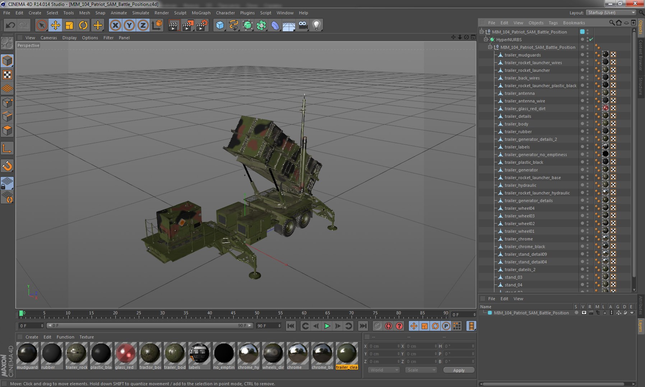Open material manager Texture menu

(87, 337)
